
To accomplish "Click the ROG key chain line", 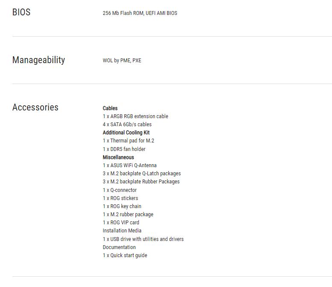I will tap(122, 206).
